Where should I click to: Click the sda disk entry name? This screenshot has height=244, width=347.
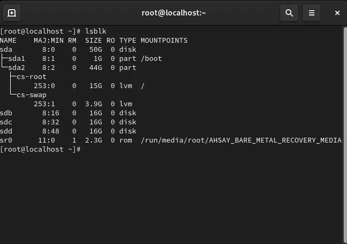[6, 50]
